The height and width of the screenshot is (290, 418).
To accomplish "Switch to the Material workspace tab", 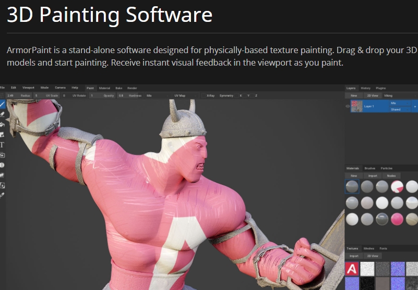I will (104, 88).
